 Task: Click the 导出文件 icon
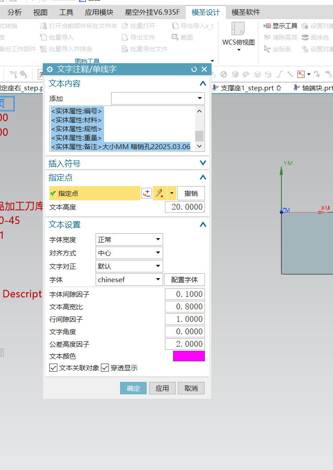124,37
